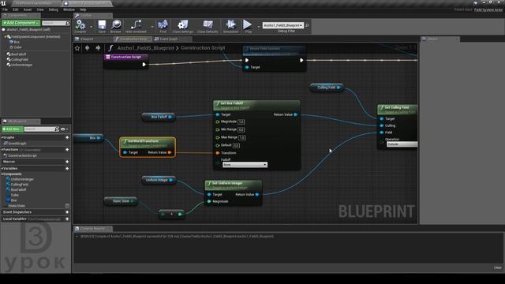Click the Components search magnifier icon
505x284 pixels.
click(67, 23)
